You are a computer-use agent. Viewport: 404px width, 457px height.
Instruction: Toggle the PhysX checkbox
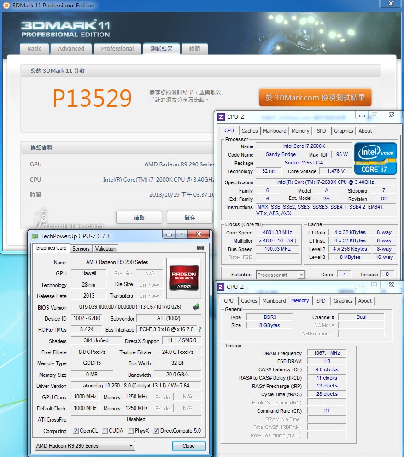tap(130, 430)
